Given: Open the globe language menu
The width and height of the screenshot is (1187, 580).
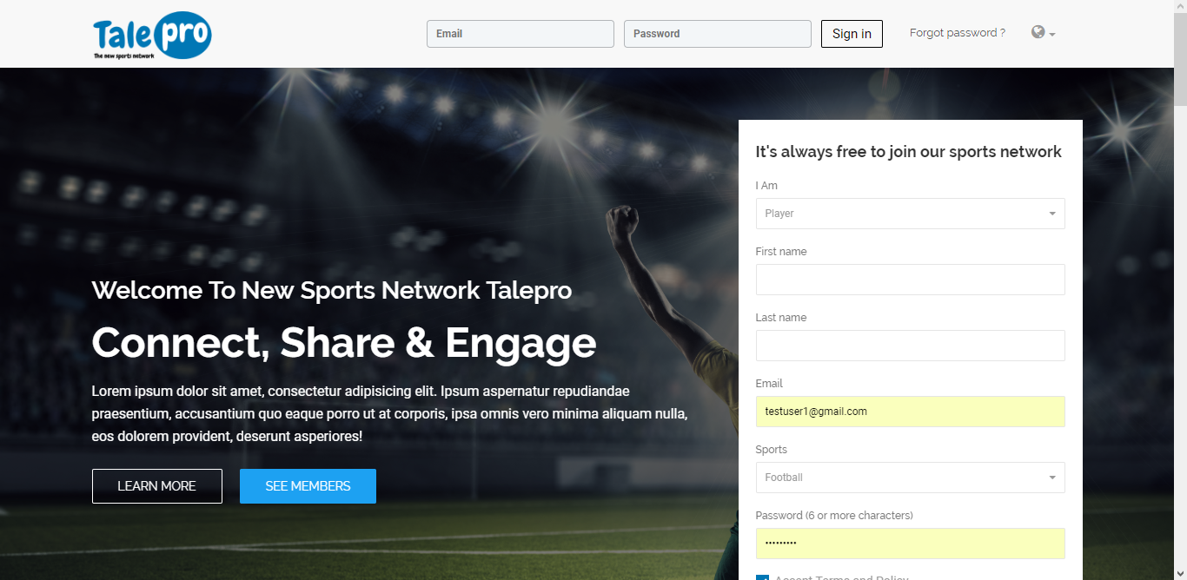Looking at the screenshot, I should pos(1043,33).
